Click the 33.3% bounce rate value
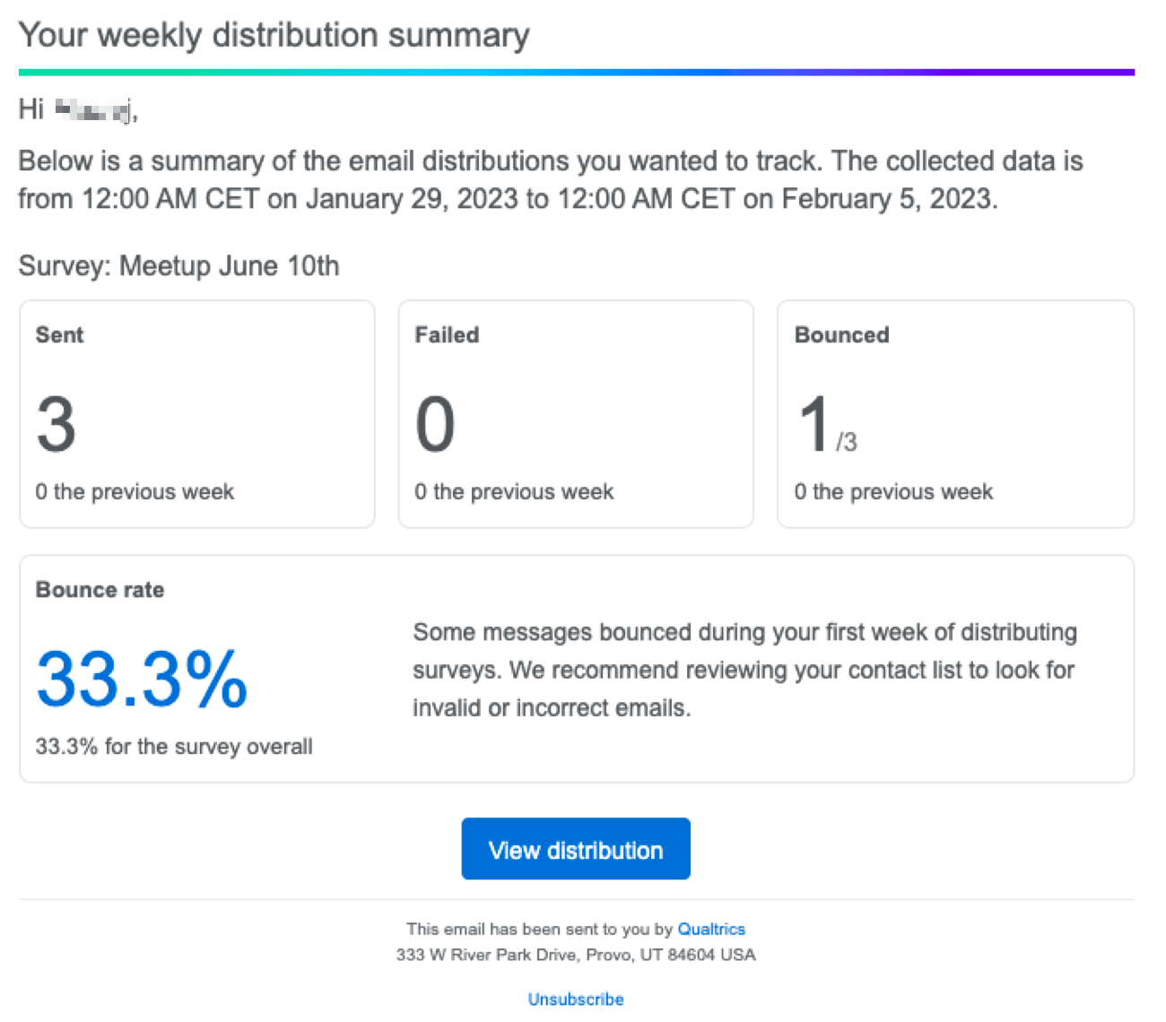Viewport: 1166px width, 1022px height. tap(140, 681)
